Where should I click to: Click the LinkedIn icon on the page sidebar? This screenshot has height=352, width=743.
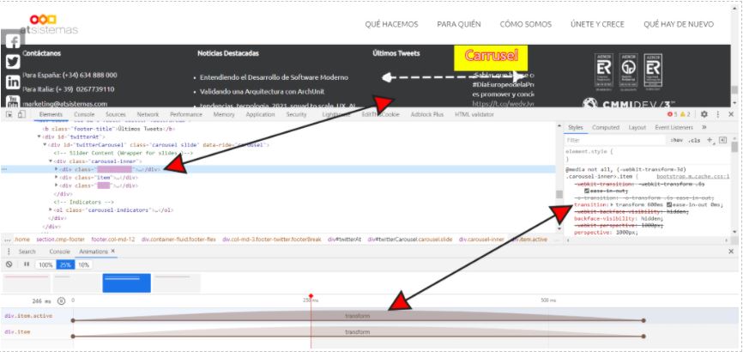pyautogui.click(x=13, y=82)
